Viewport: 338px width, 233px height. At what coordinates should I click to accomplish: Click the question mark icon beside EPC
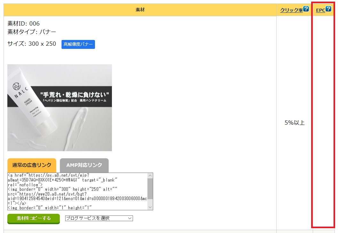click(328, 9)
